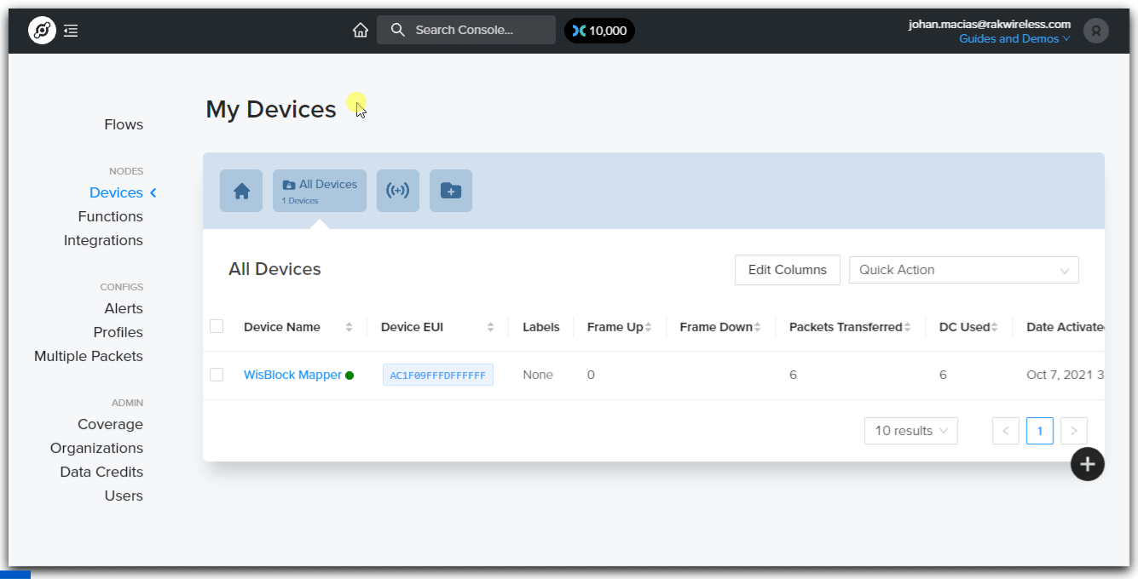Select Devices in the sidebar
Screen dimensions: 1138x579
click(x=116, y=192)
